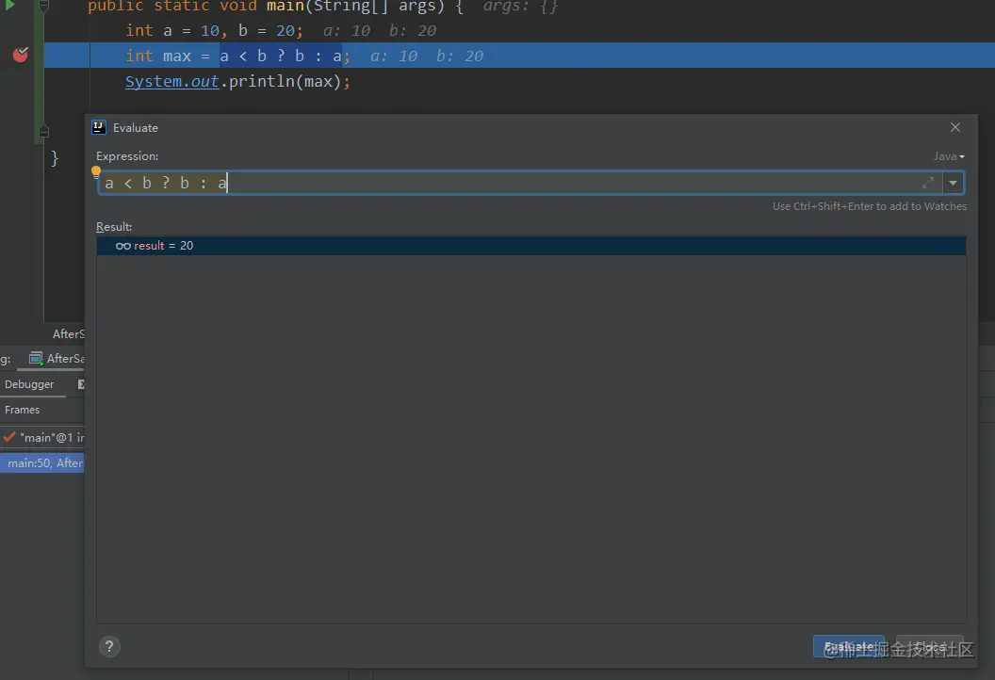Viewport: 995px width, 680px height.
Task: Expand the expression editor with the expand arrows icon
Action: pyautogui.click(x=928, y=183)
